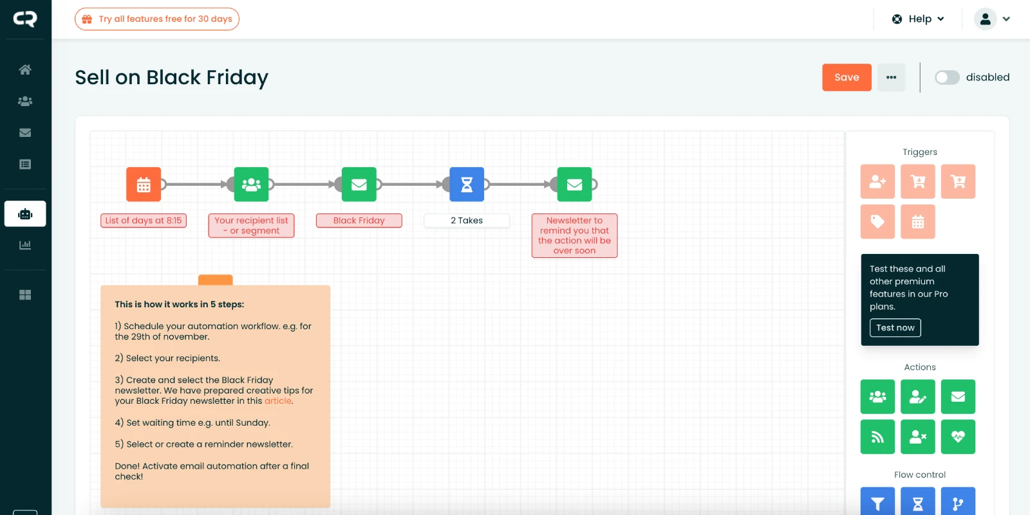Screen dimensions: 1030x515
Task: Click the orange tab on the note
Action: click(x=215, y=280)
